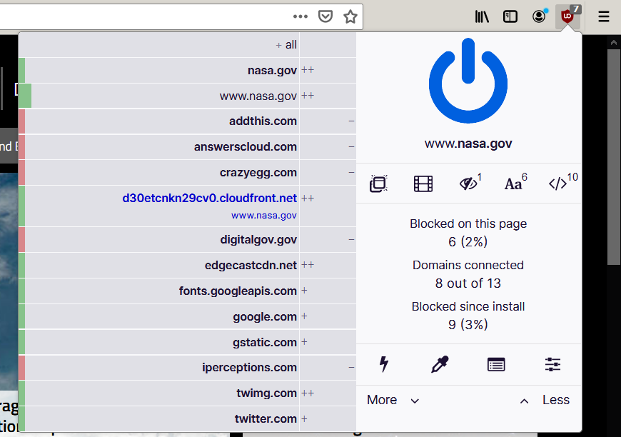The image size is (621, 437).
Task: Toggle cosmetic filtering eye icon
Action: coord(468,184)
